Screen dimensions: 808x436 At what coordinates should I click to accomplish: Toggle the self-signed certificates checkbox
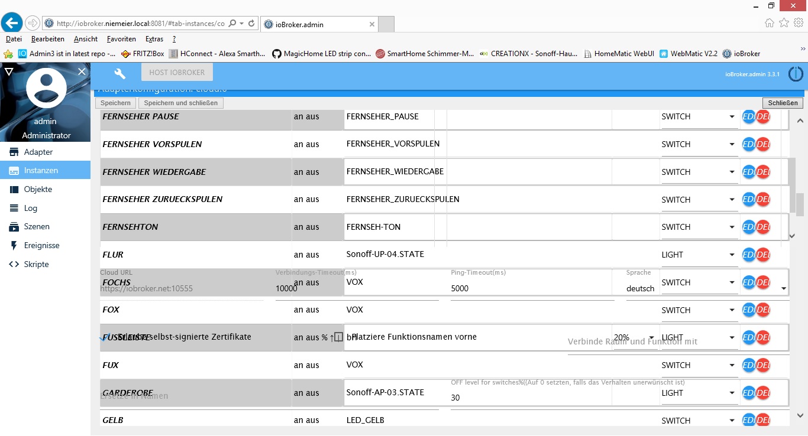pyautogui.click(x=105, y=337)
